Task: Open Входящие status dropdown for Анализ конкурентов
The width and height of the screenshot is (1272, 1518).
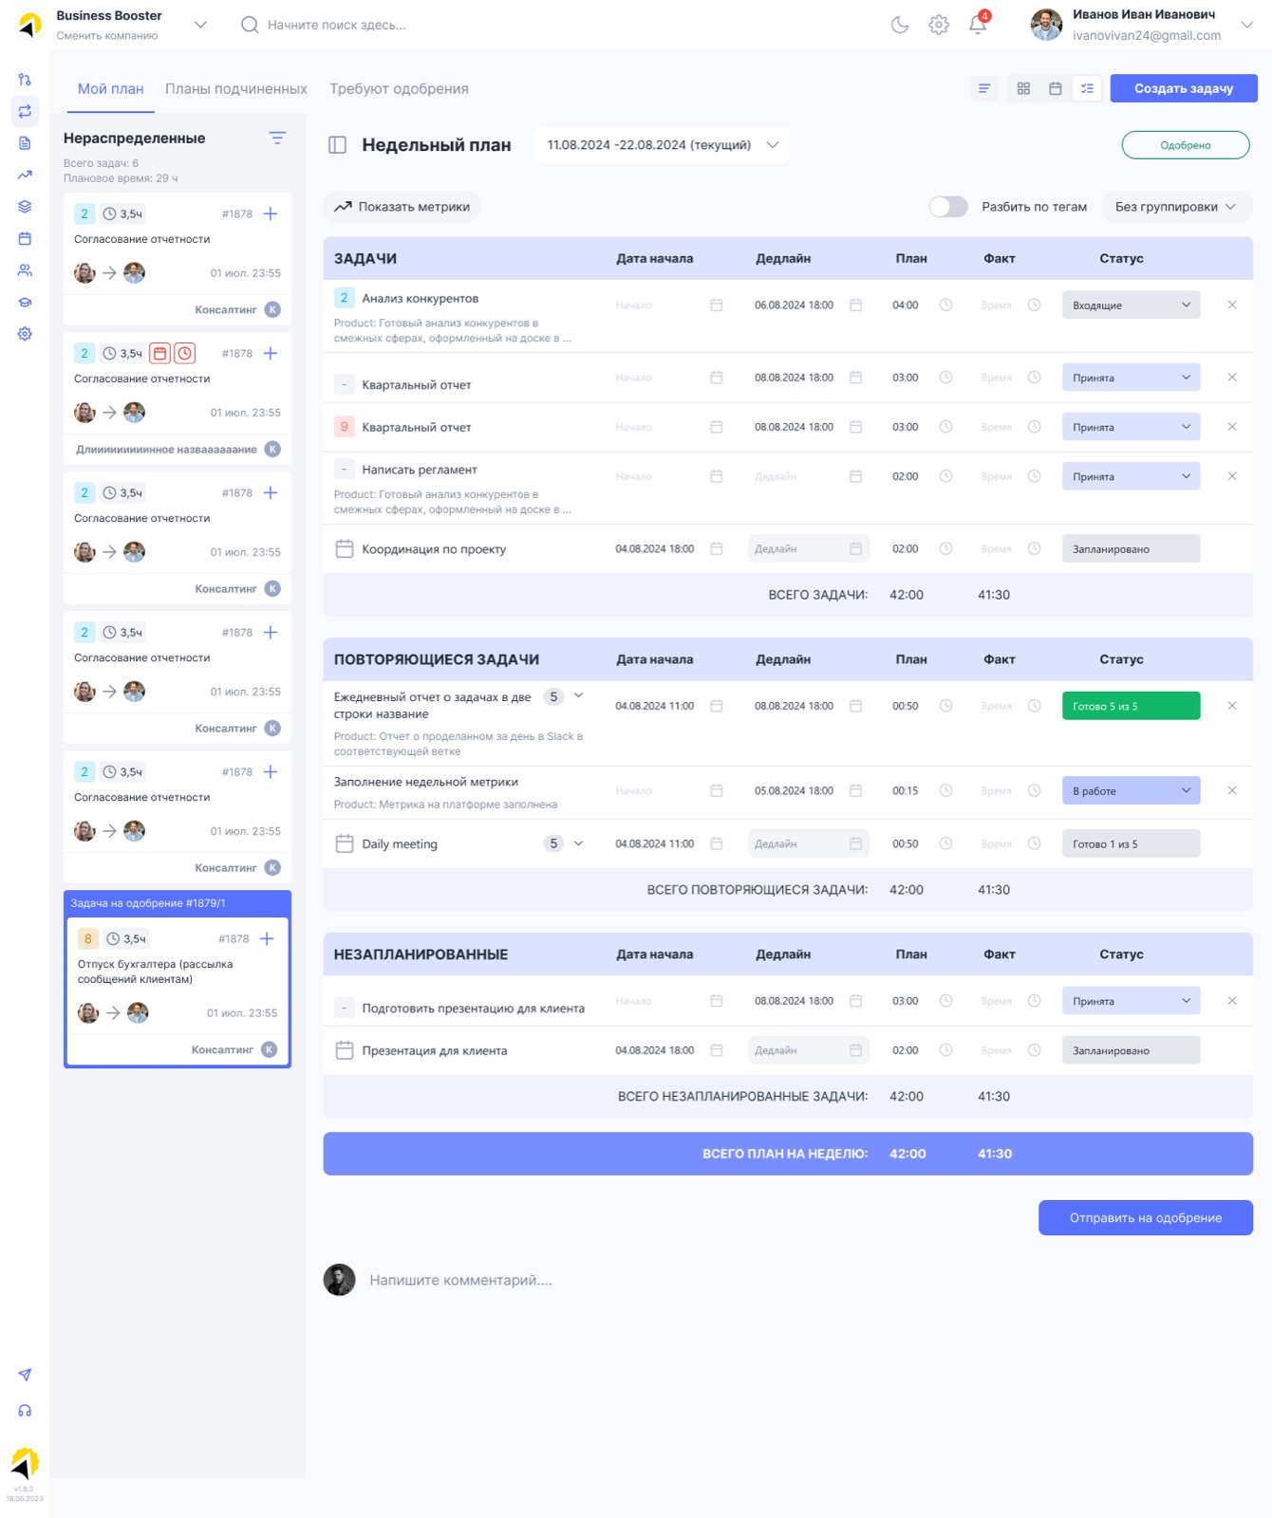Action: point(1131,305)
